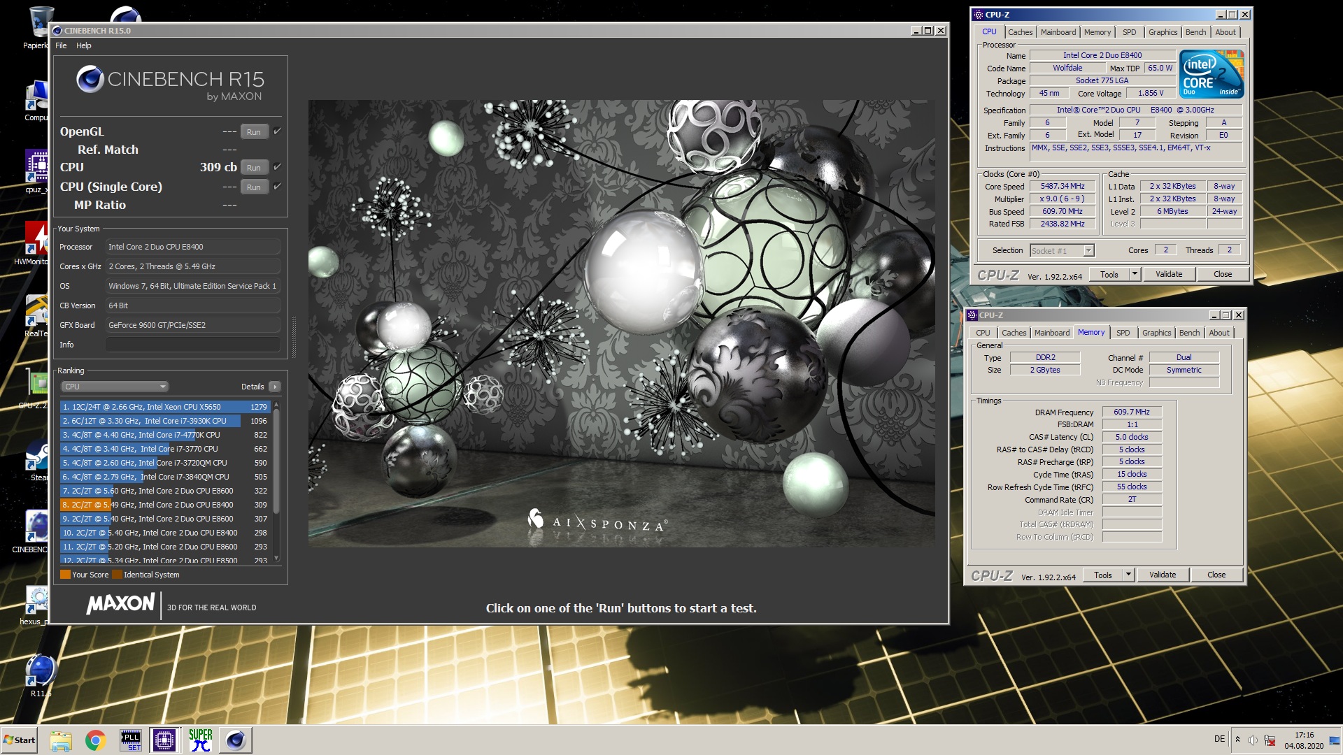1343x755 pixels.
Task: Expand Tools dropdown arrow in the CPU-Z Memory tab window
Action: [1128, 575]
